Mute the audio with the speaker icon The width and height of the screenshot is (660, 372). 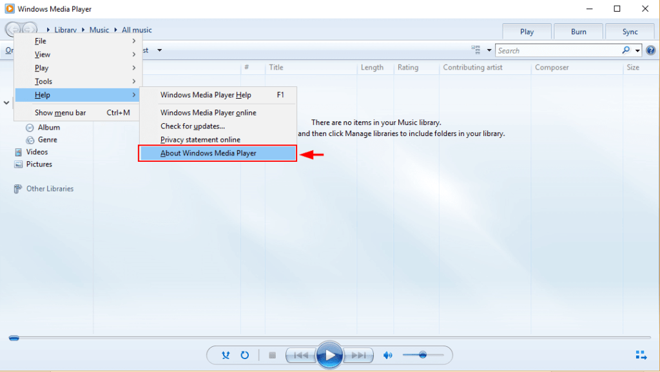pos(387,355)
